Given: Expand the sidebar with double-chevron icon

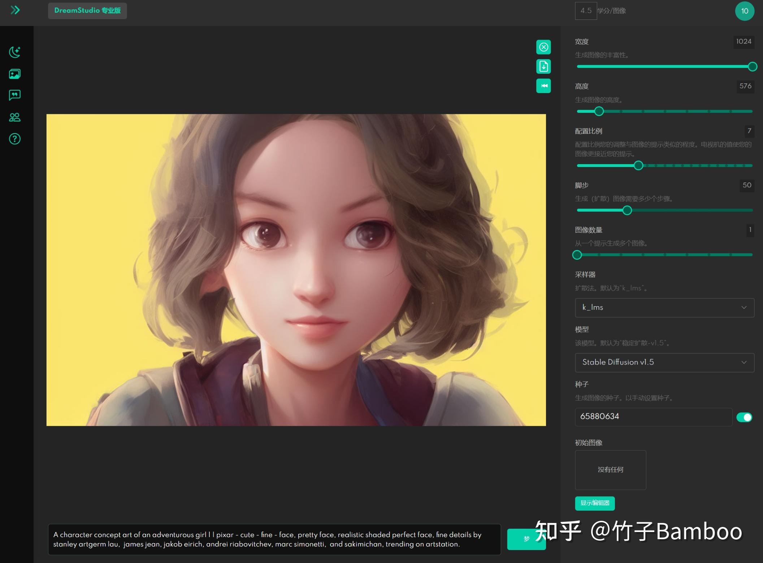Looking at the screenshot, I should click(15, 10).
